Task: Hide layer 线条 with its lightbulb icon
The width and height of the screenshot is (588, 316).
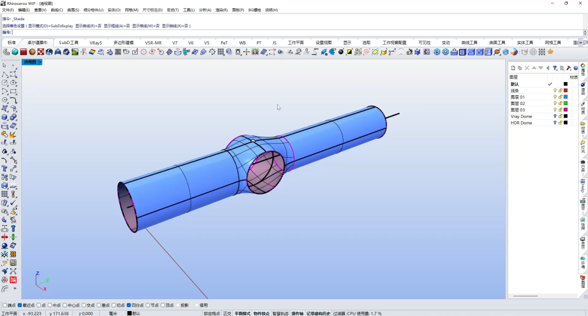Action: coord(555,91)
